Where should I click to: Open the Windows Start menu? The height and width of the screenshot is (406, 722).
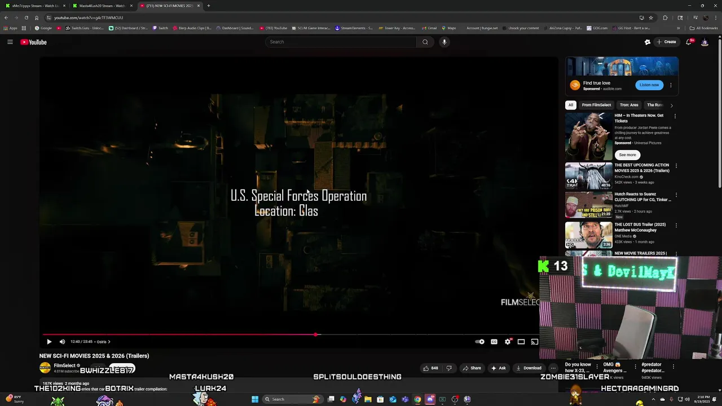click(x=255, y=399)
